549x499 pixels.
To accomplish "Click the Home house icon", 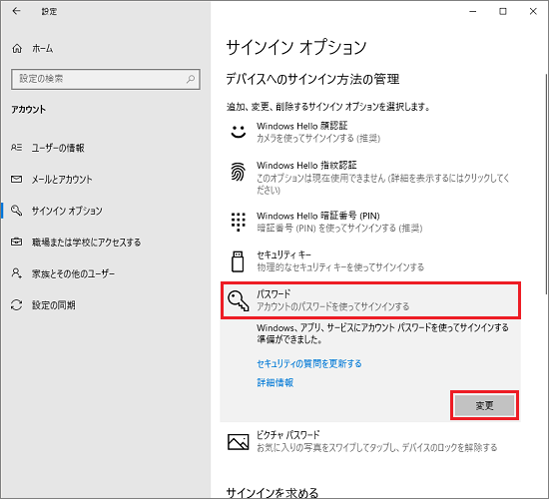I will [17, 48].
